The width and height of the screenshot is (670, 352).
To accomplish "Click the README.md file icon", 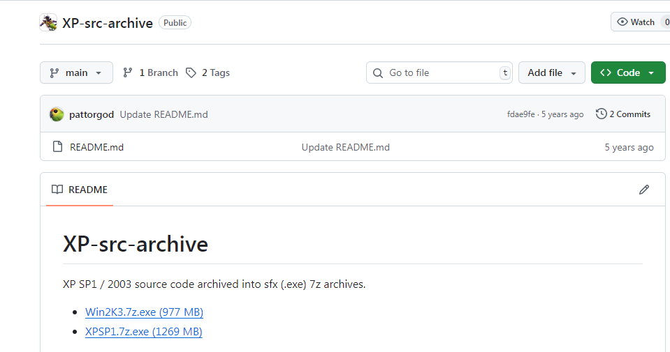I will (58, 147).
